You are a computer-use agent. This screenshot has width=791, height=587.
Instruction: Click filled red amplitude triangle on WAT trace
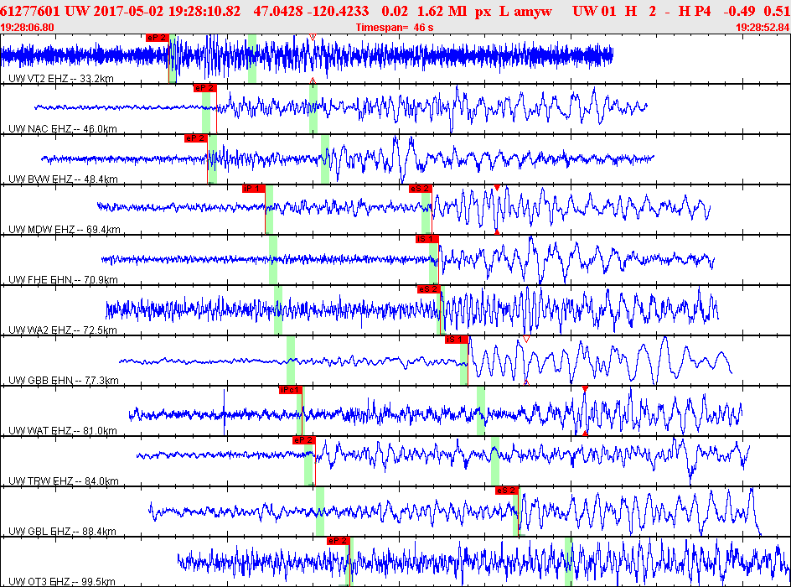[x=585, y=389]
